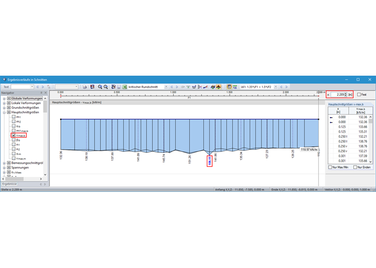Click the red-blue striped results icon after print
Image resolution: width=376 pixels, height=268 pixels.
point(93,87)
